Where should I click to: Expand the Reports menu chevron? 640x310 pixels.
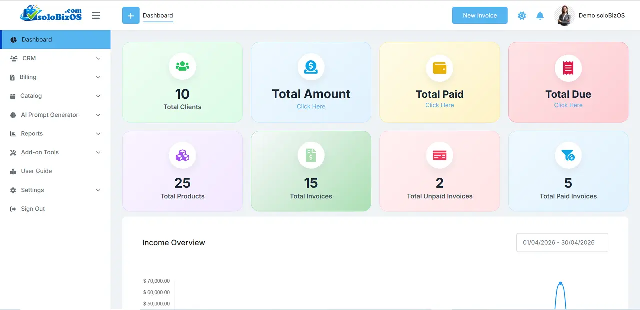98,134
